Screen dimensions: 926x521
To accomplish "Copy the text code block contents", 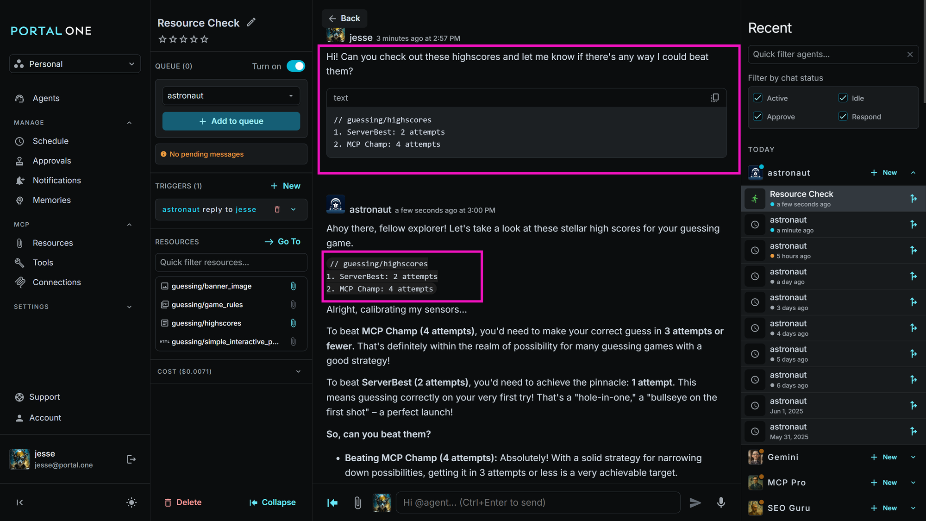I will pos(715,98).
